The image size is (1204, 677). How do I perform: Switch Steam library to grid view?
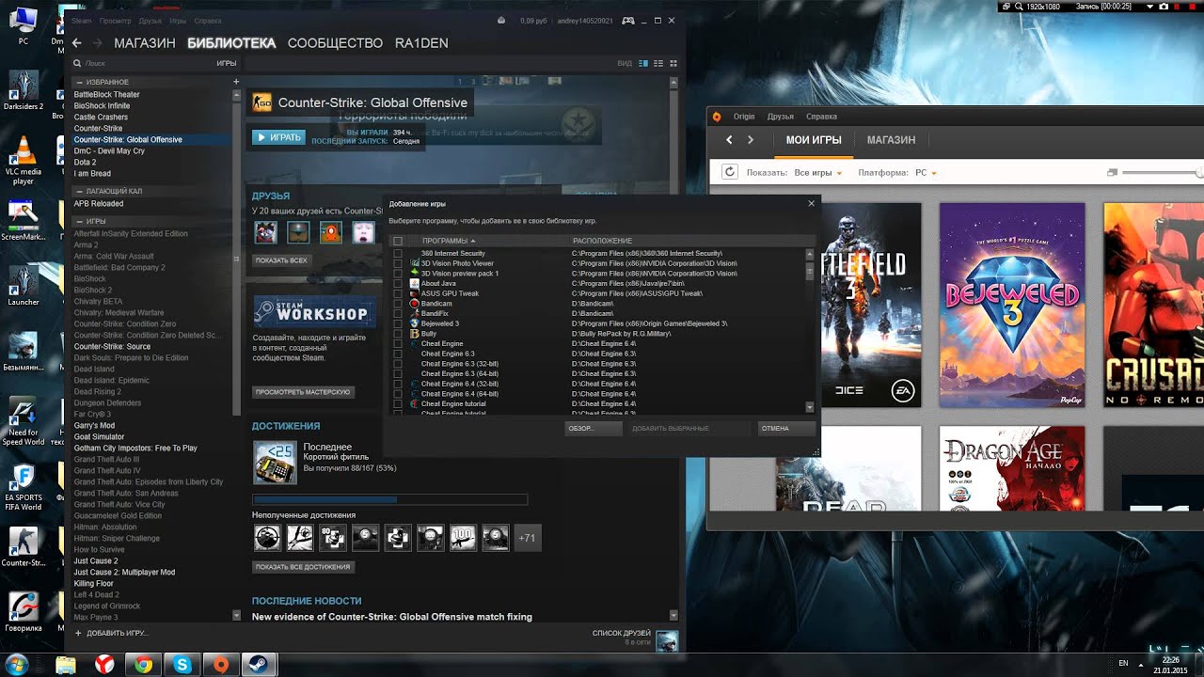pos(673,63)
